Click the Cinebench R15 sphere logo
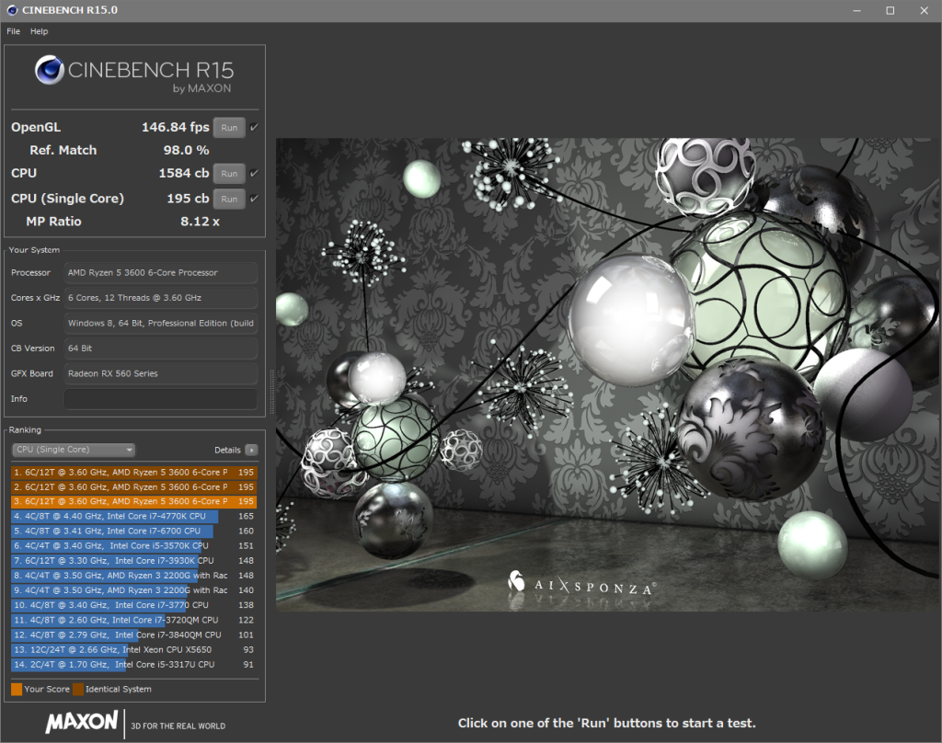Viewport: 942px width, 743px height. (50, 70)
